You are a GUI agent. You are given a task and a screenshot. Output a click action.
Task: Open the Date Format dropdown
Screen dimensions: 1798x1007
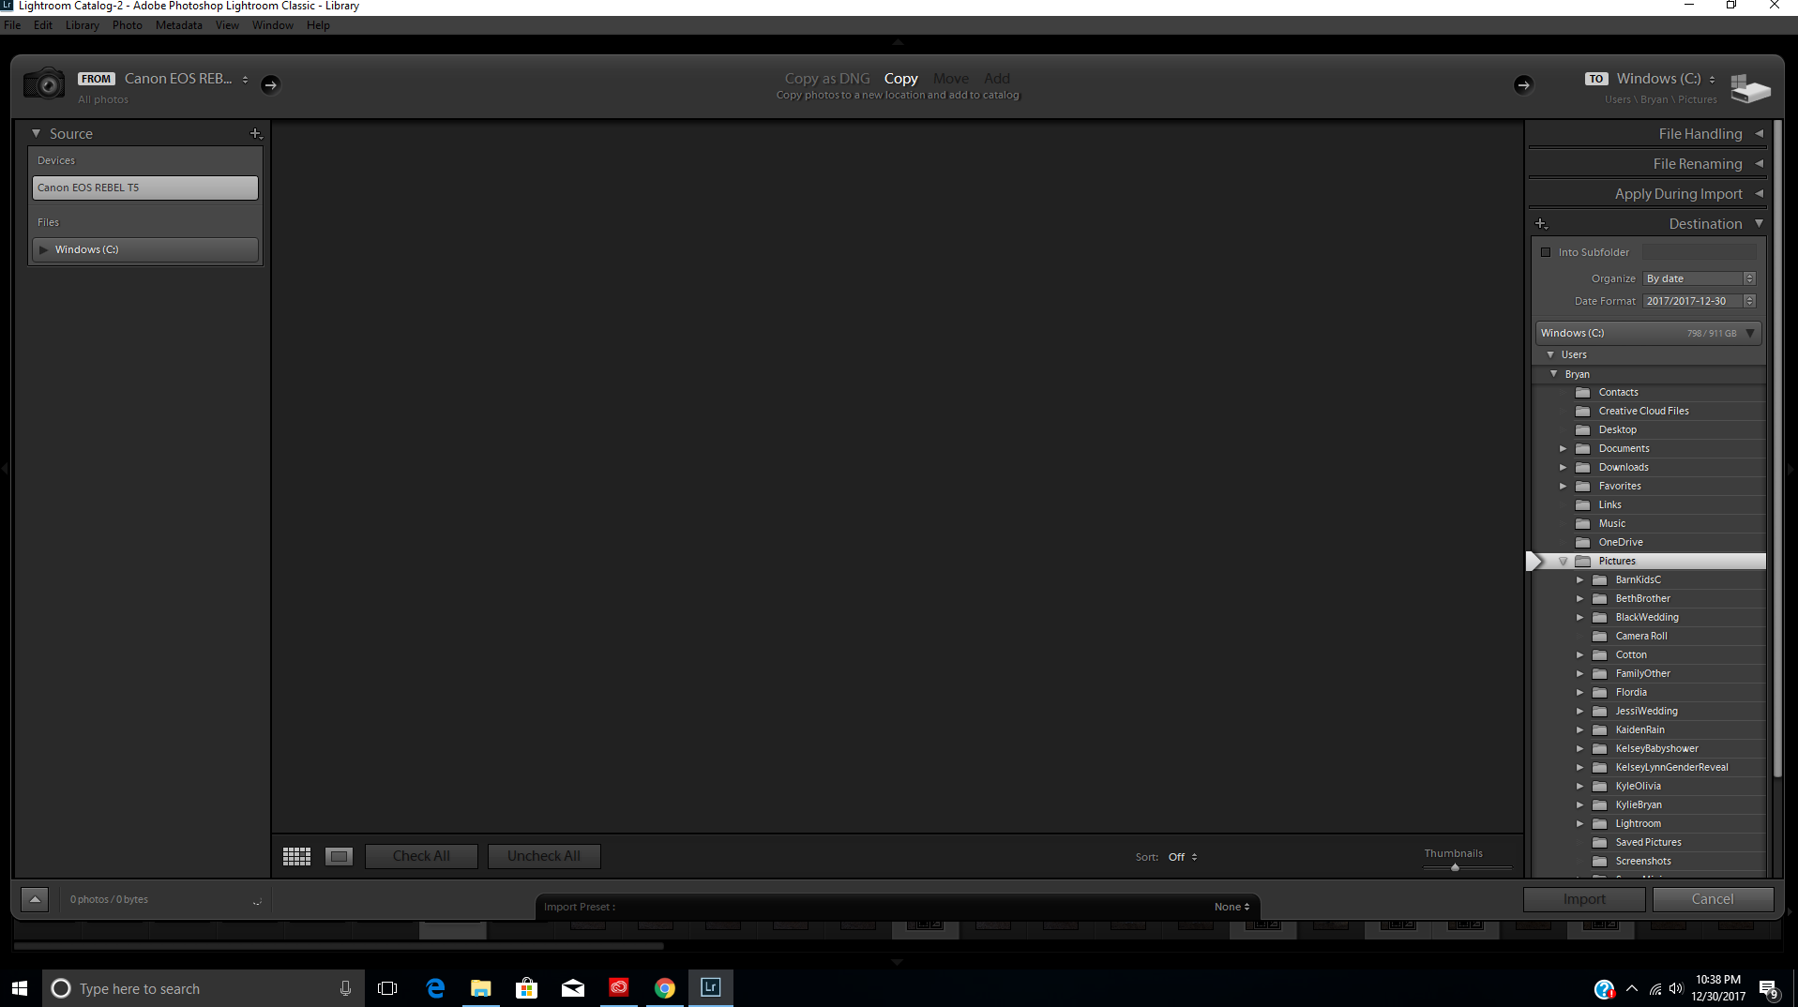(x=1699, y=301)
